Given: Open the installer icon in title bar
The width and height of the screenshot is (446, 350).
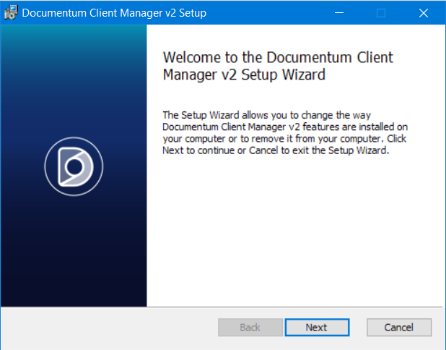Looking at the screenshot, I should (11, 12).
